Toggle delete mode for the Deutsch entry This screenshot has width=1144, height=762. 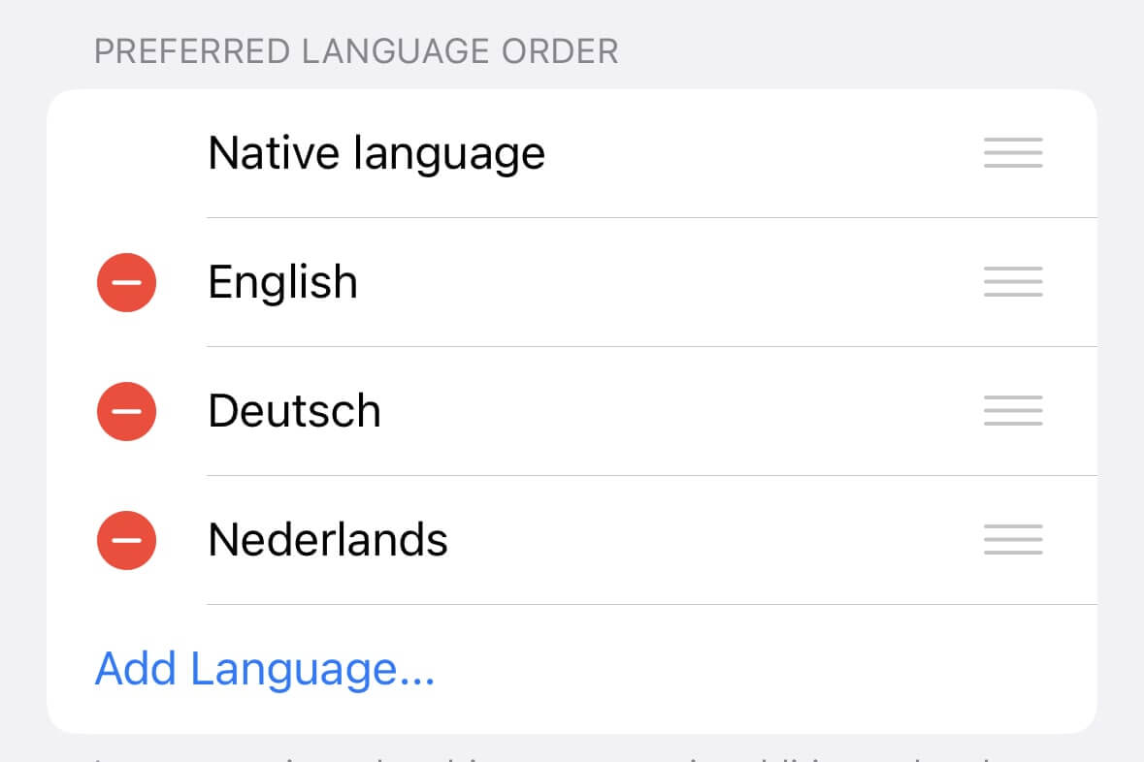pos(126,411)
